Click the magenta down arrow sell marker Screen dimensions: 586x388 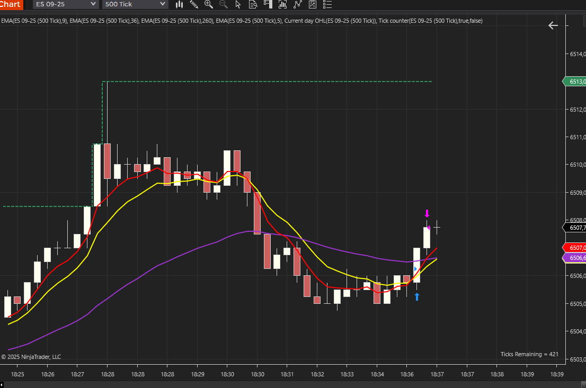(427, 214)
